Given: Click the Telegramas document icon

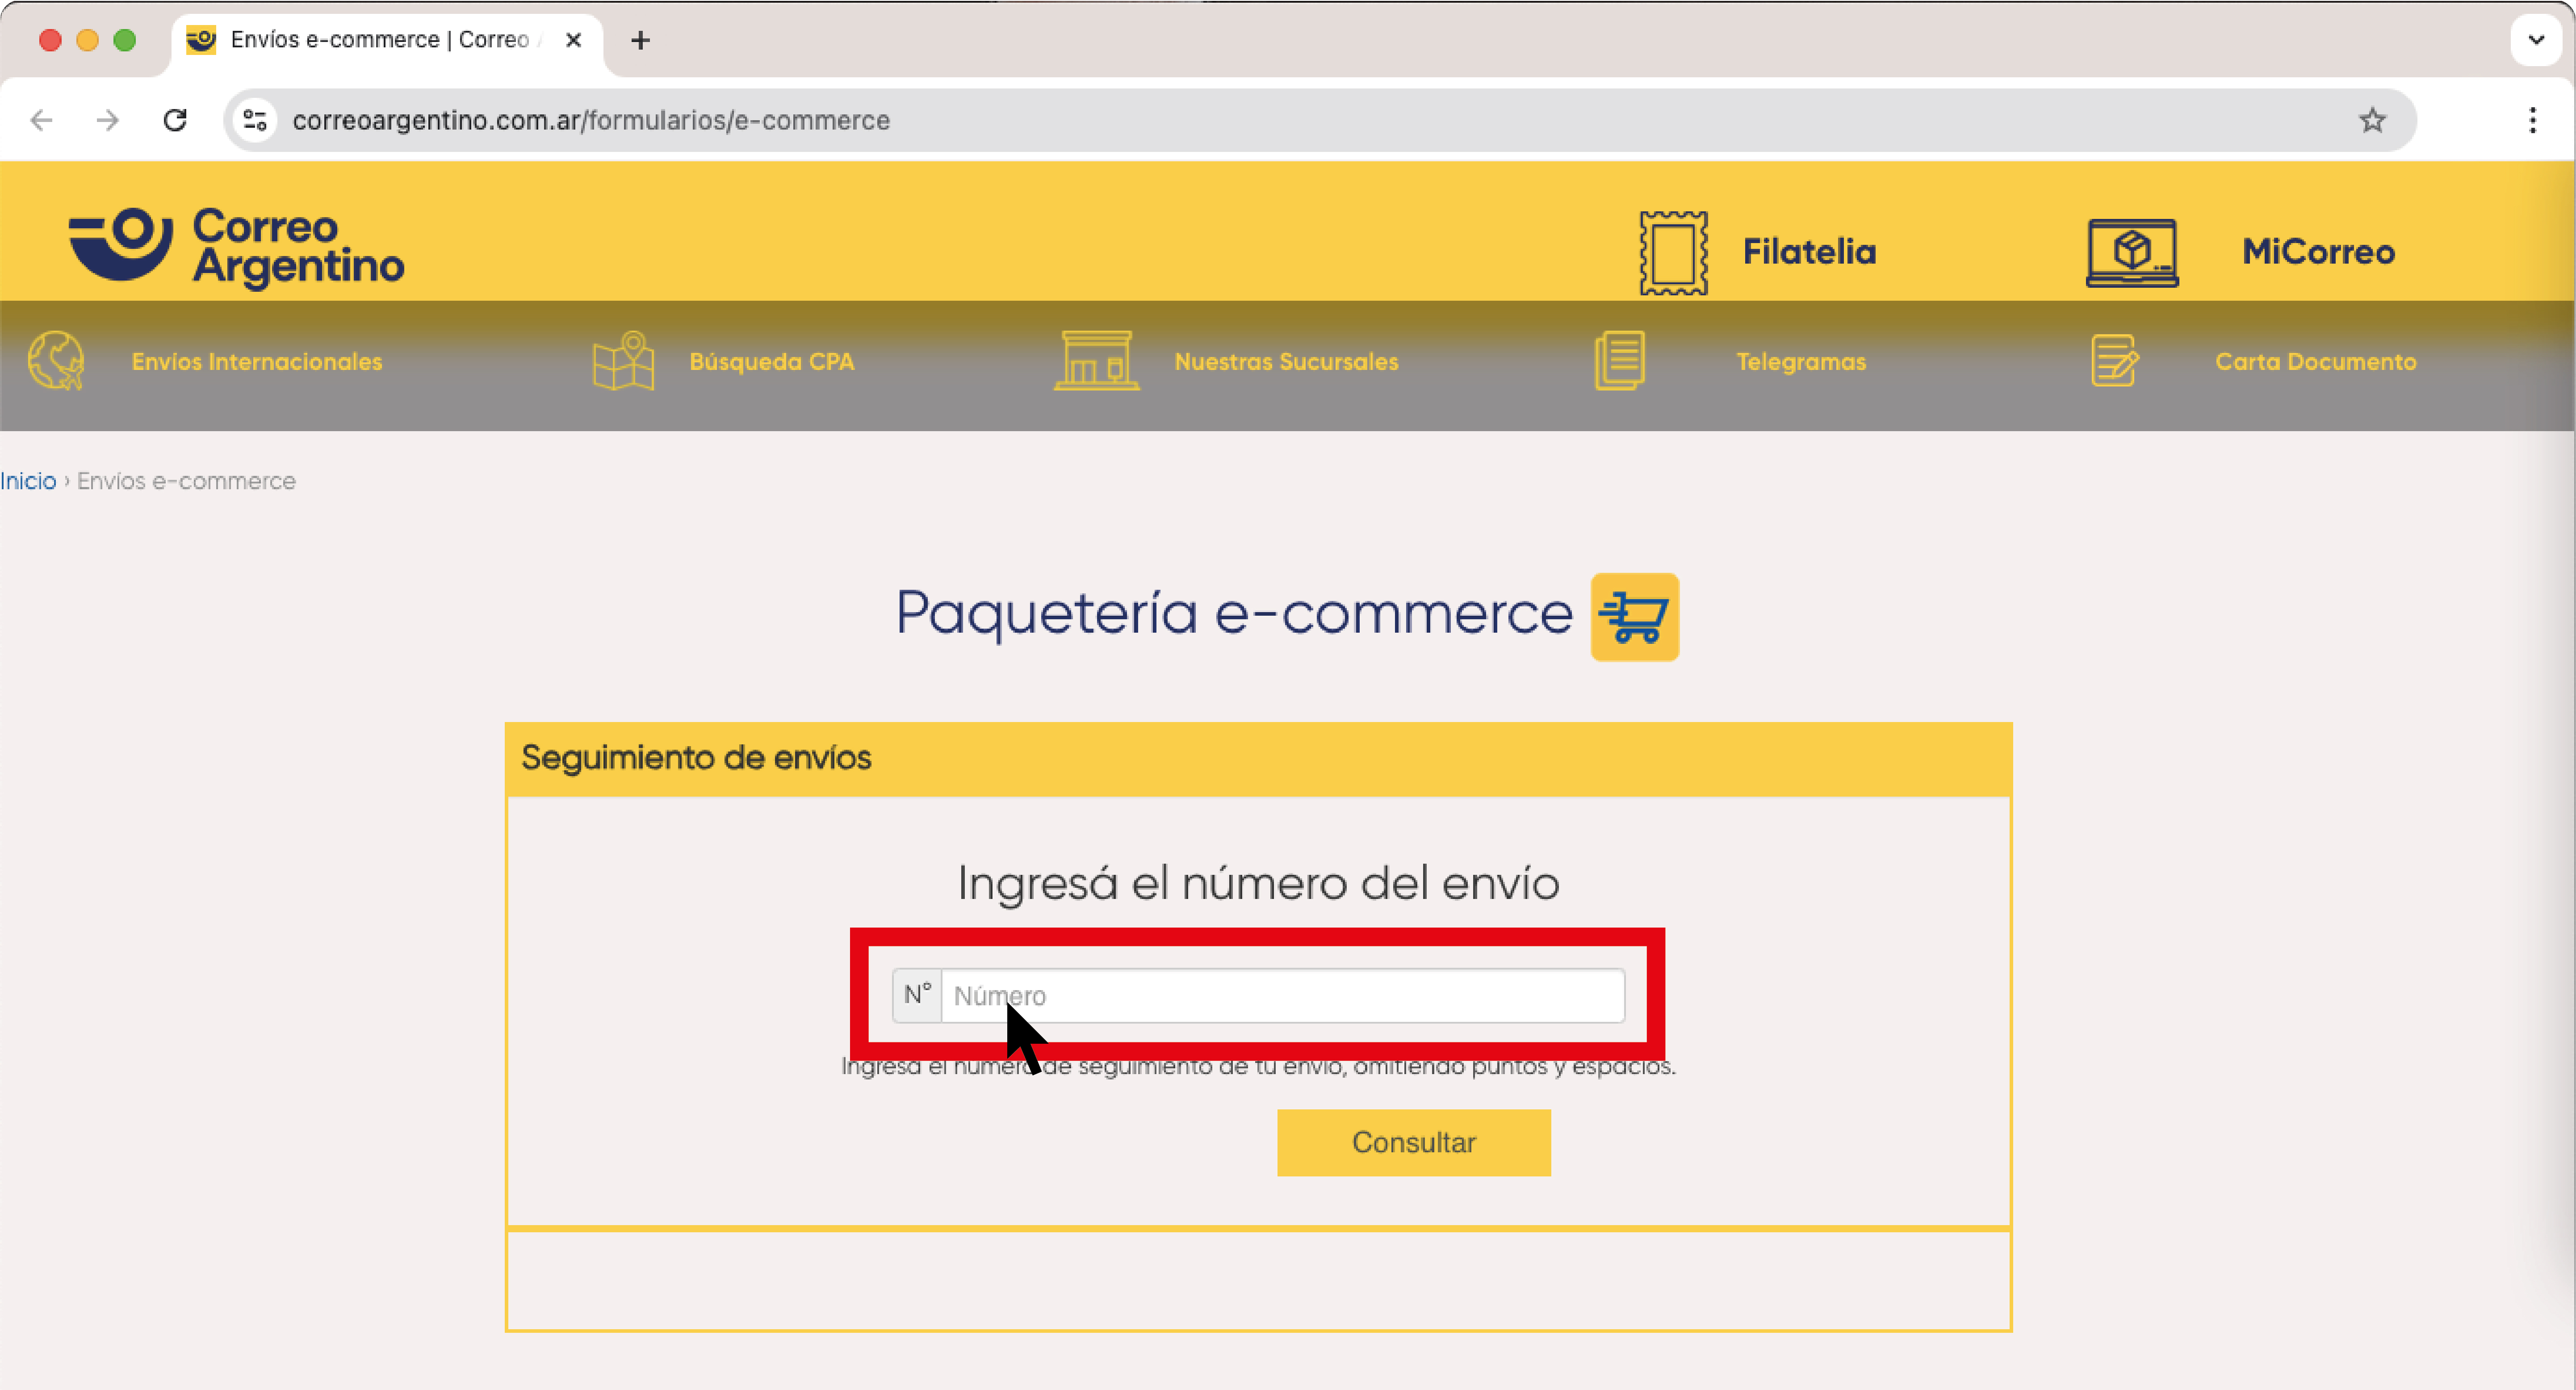Looking at the screenshot, I should point(1619,360).
